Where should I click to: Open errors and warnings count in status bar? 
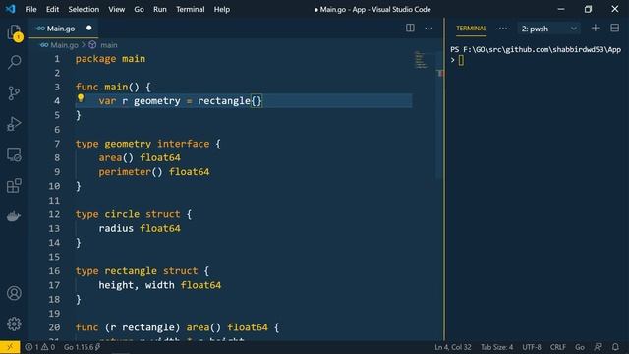pyautogui.click(x=39, y=347)
